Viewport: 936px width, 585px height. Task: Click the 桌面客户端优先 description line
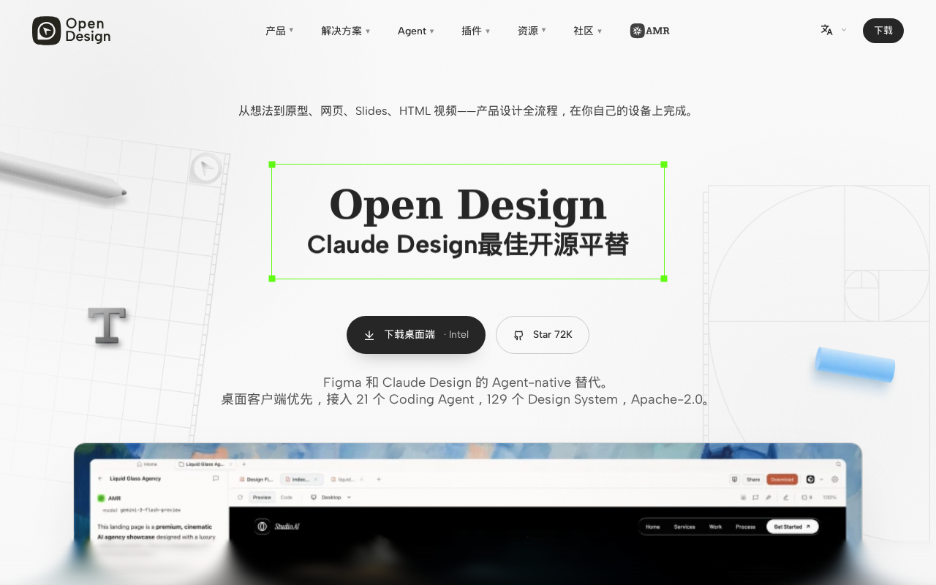(x=467, y=400)
